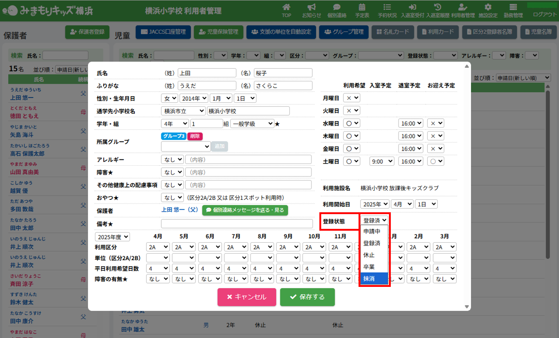This screenshot has height=338, width=559.
Task: Open 施設設定 gear icon
Action: (488, 11)
